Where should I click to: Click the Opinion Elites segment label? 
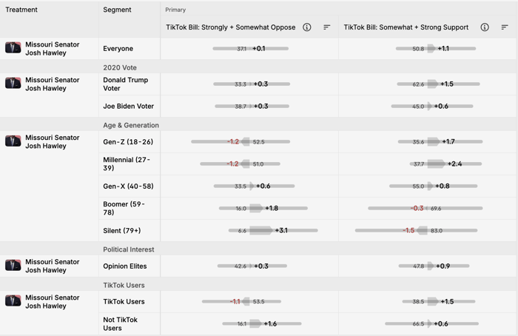[x=125, y=266]
